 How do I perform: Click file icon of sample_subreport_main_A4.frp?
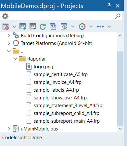coord(29,121)
